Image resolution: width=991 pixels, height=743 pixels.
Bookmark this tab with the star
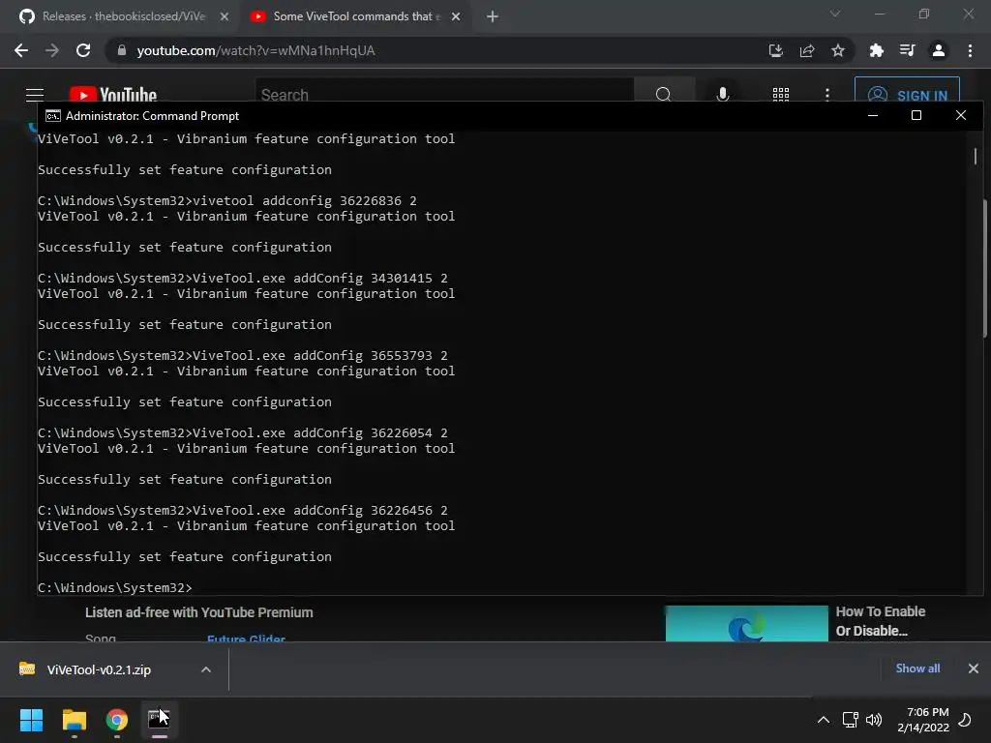pyautogui.click(x=838, y=50)
